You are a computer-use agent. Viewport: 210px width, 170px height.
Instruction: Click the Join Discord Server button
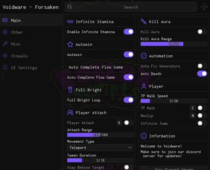(x=174, y=168)
